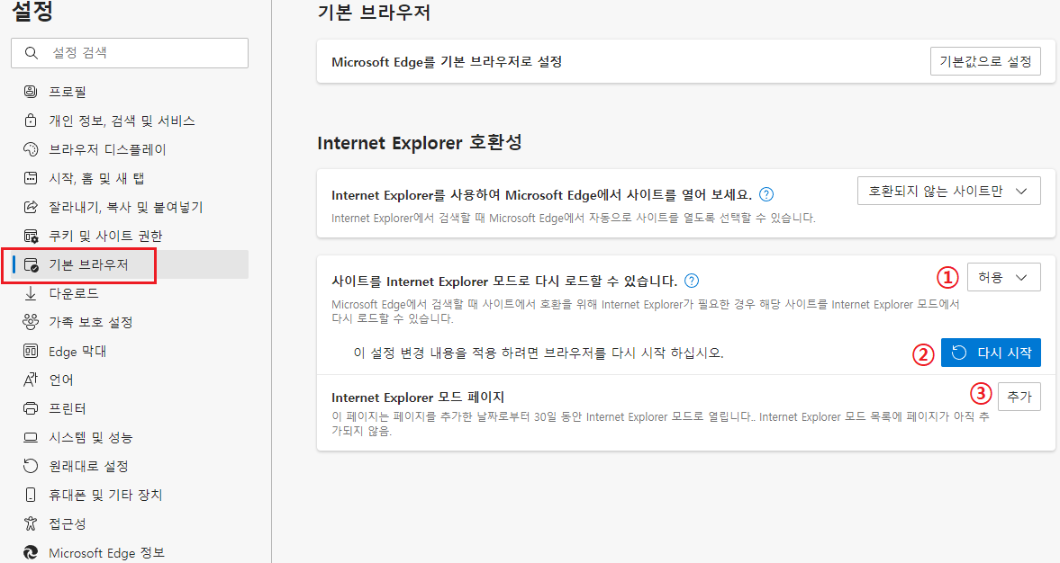Click the Edge bar icon
The height and width of the screenshot is (563, 1060).
pyautogui.click(x=31, y=351)
